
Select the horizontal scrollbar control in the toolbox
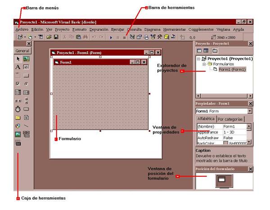[18, 100]
